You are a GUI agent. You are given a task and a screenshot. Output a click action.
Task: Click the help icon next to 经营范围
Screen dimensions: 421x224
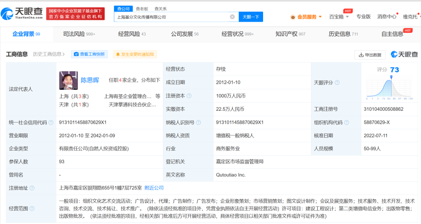(32, 208)
